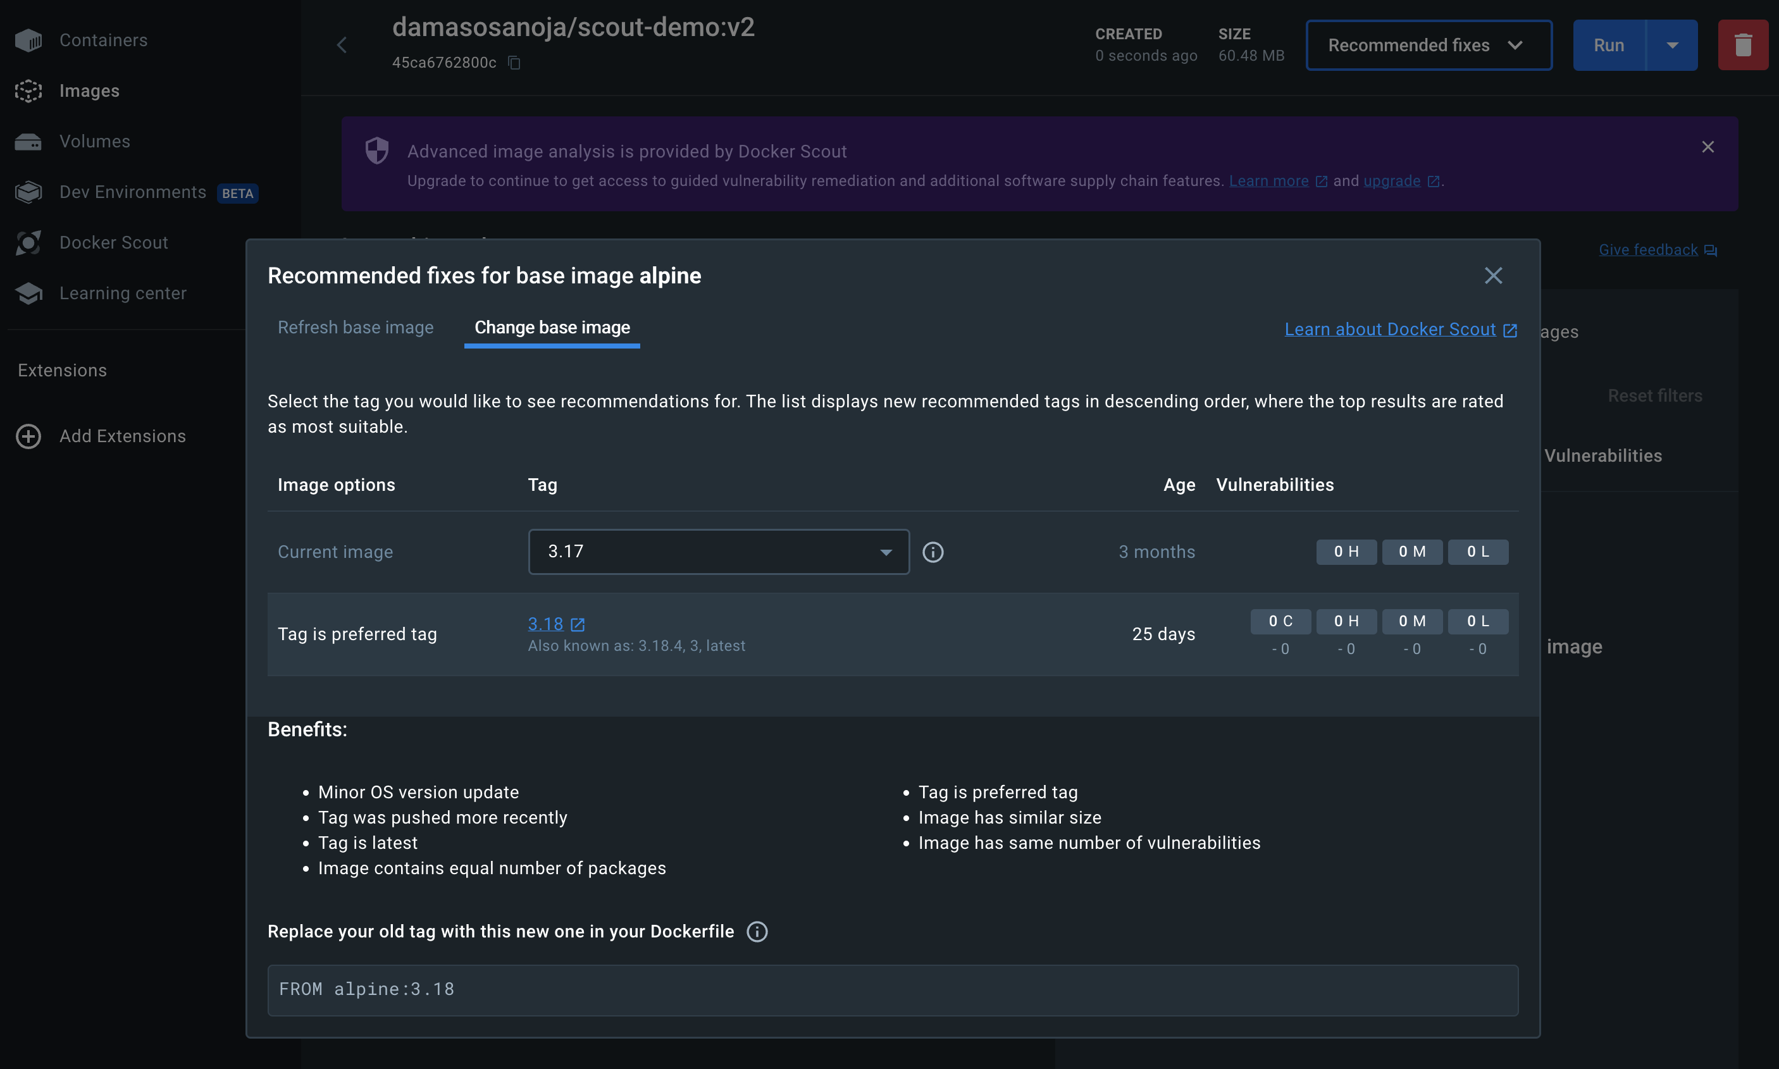Open the Containers sidebar icon

(28, 40)
